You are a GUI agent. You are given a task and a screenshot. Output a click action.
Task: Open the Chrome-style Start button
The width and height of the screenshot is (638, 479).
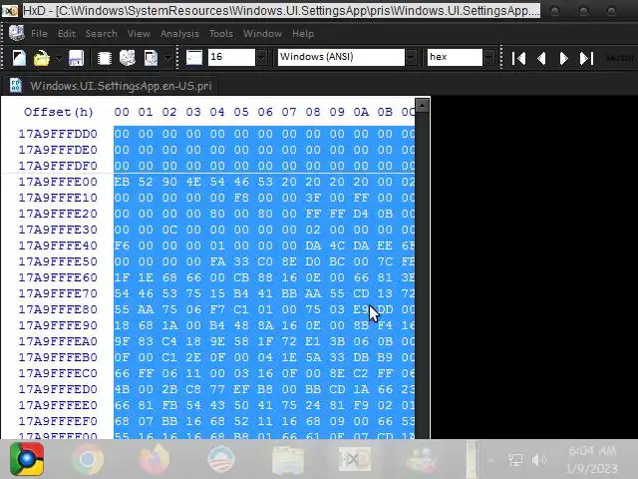pyautogui.click(x=27, y=459)
